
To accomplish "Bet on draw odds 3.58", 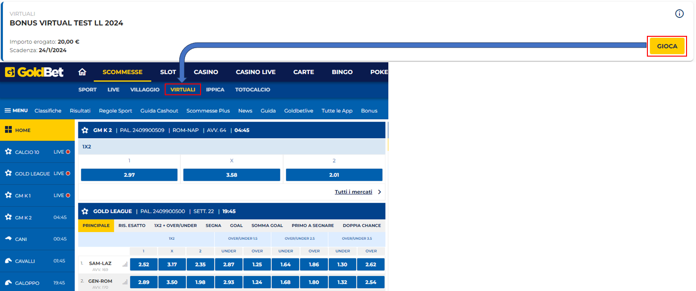I will tap(232, 175).
